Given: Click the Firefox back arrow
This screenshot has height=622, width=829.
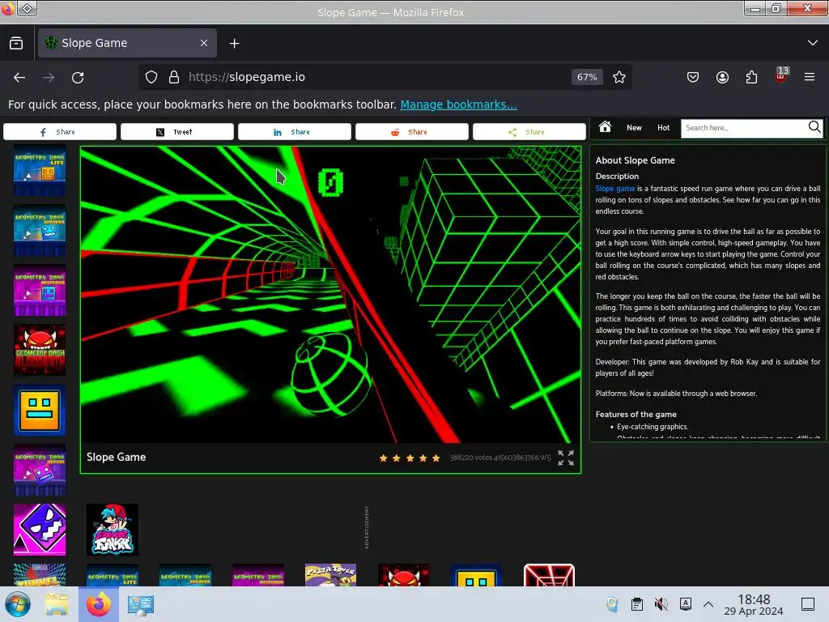Looking at the screenshot, I should coord(19,77).
